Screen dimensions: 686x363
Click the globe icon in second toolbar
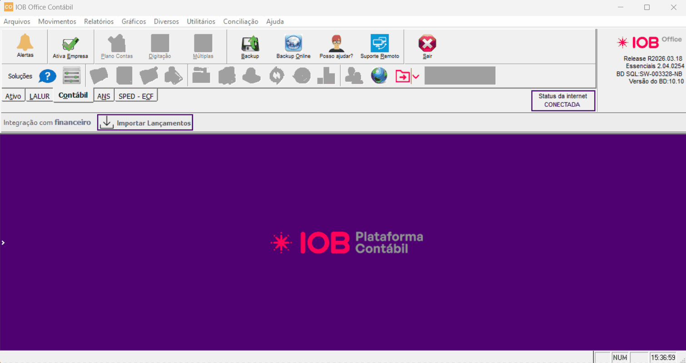coord(379,76)
